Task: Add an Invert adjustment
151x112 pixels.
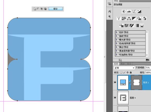Action: pyautogui.click(x=121, y=26)
